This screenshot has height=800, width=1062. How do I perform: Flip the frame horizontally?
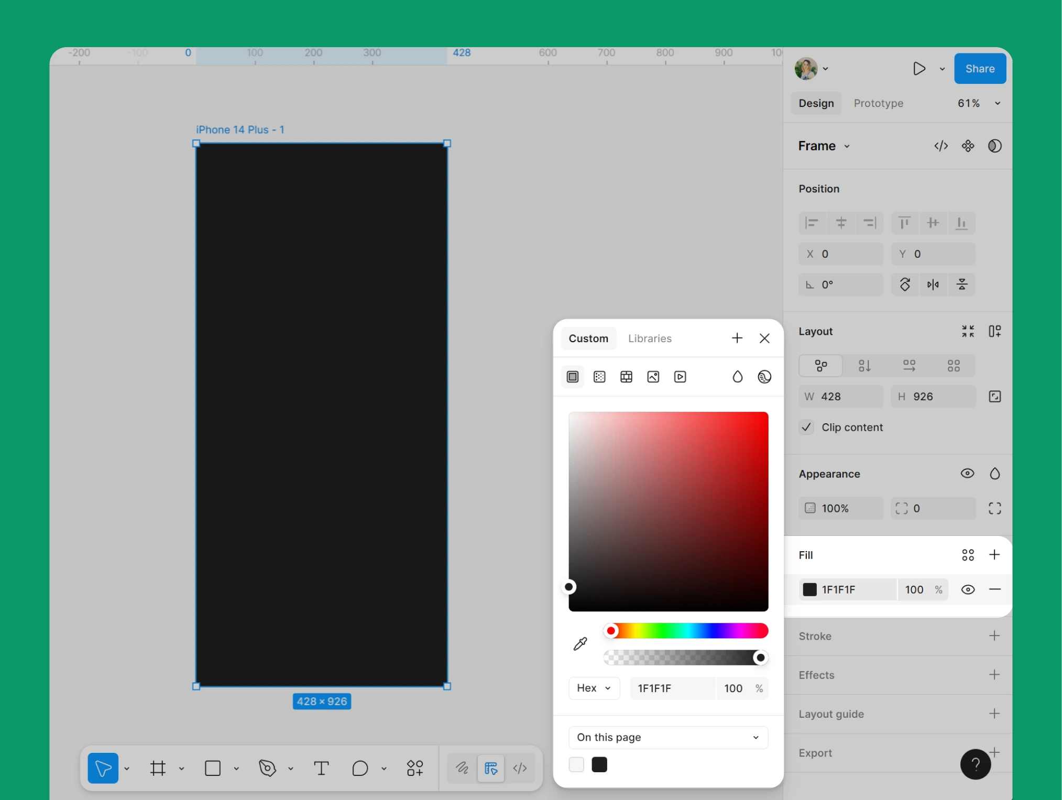point(933,284)
